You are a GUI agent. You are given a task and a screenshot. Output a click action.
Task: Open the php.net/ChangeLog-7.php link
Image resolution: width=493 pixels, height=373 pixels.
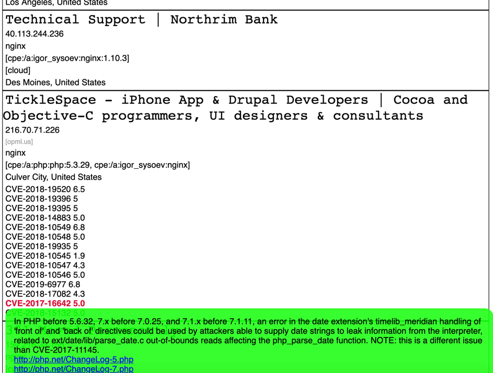pos(73,369)
